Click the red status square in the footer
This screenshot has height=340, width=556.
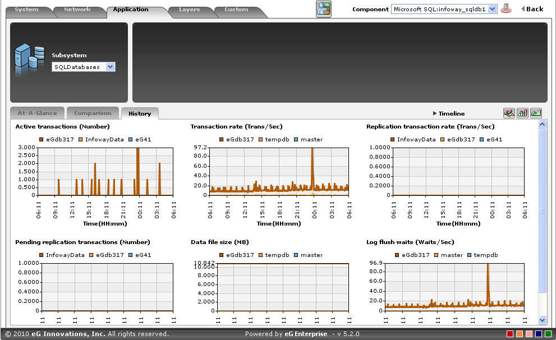click(x=510, y=334)
